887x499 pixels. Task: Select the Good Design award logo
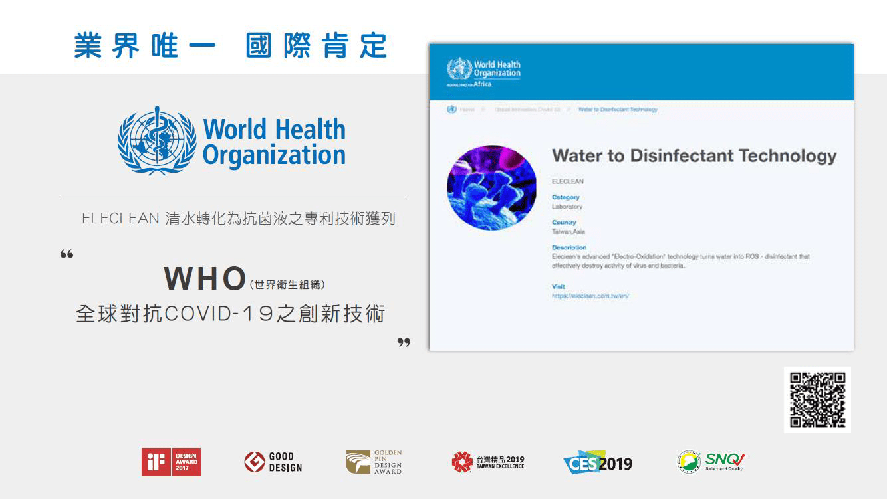click(273, 462)
